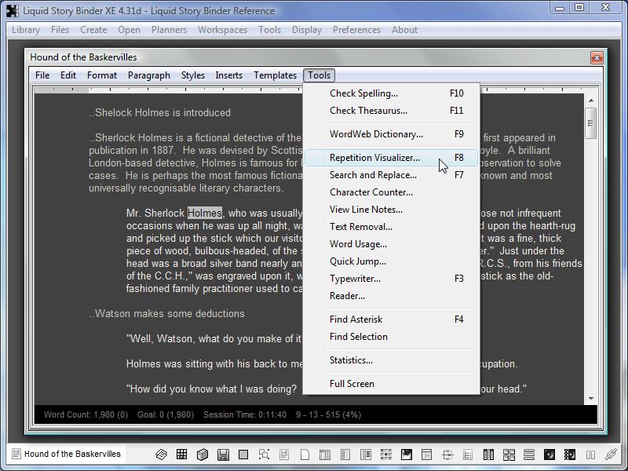Close the Hound of the Baskervilles document window
Screen dimensions: 628x471
click(x=596, y=57)
